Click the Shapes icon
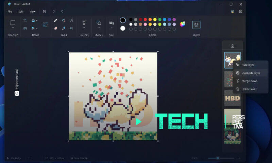272x163 pixels. (x=99, y=23)
